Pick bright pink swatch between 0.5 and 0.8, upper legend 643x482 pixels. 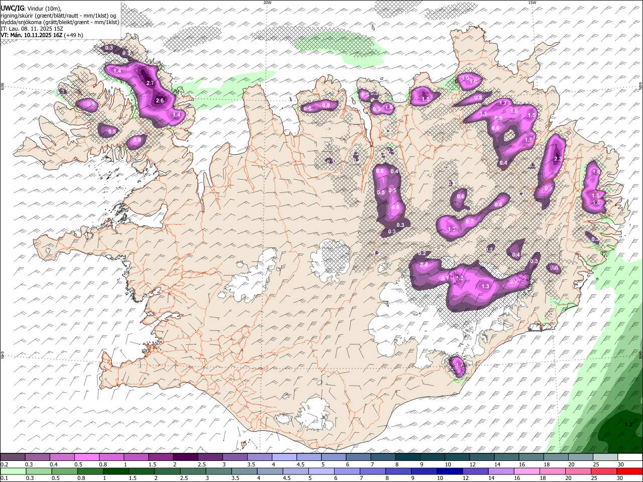point(87,457)
